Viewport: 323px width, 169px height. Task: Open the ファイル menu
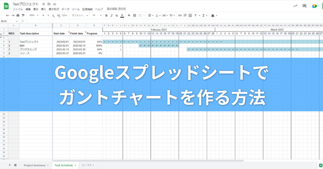(x=18, y=9)
